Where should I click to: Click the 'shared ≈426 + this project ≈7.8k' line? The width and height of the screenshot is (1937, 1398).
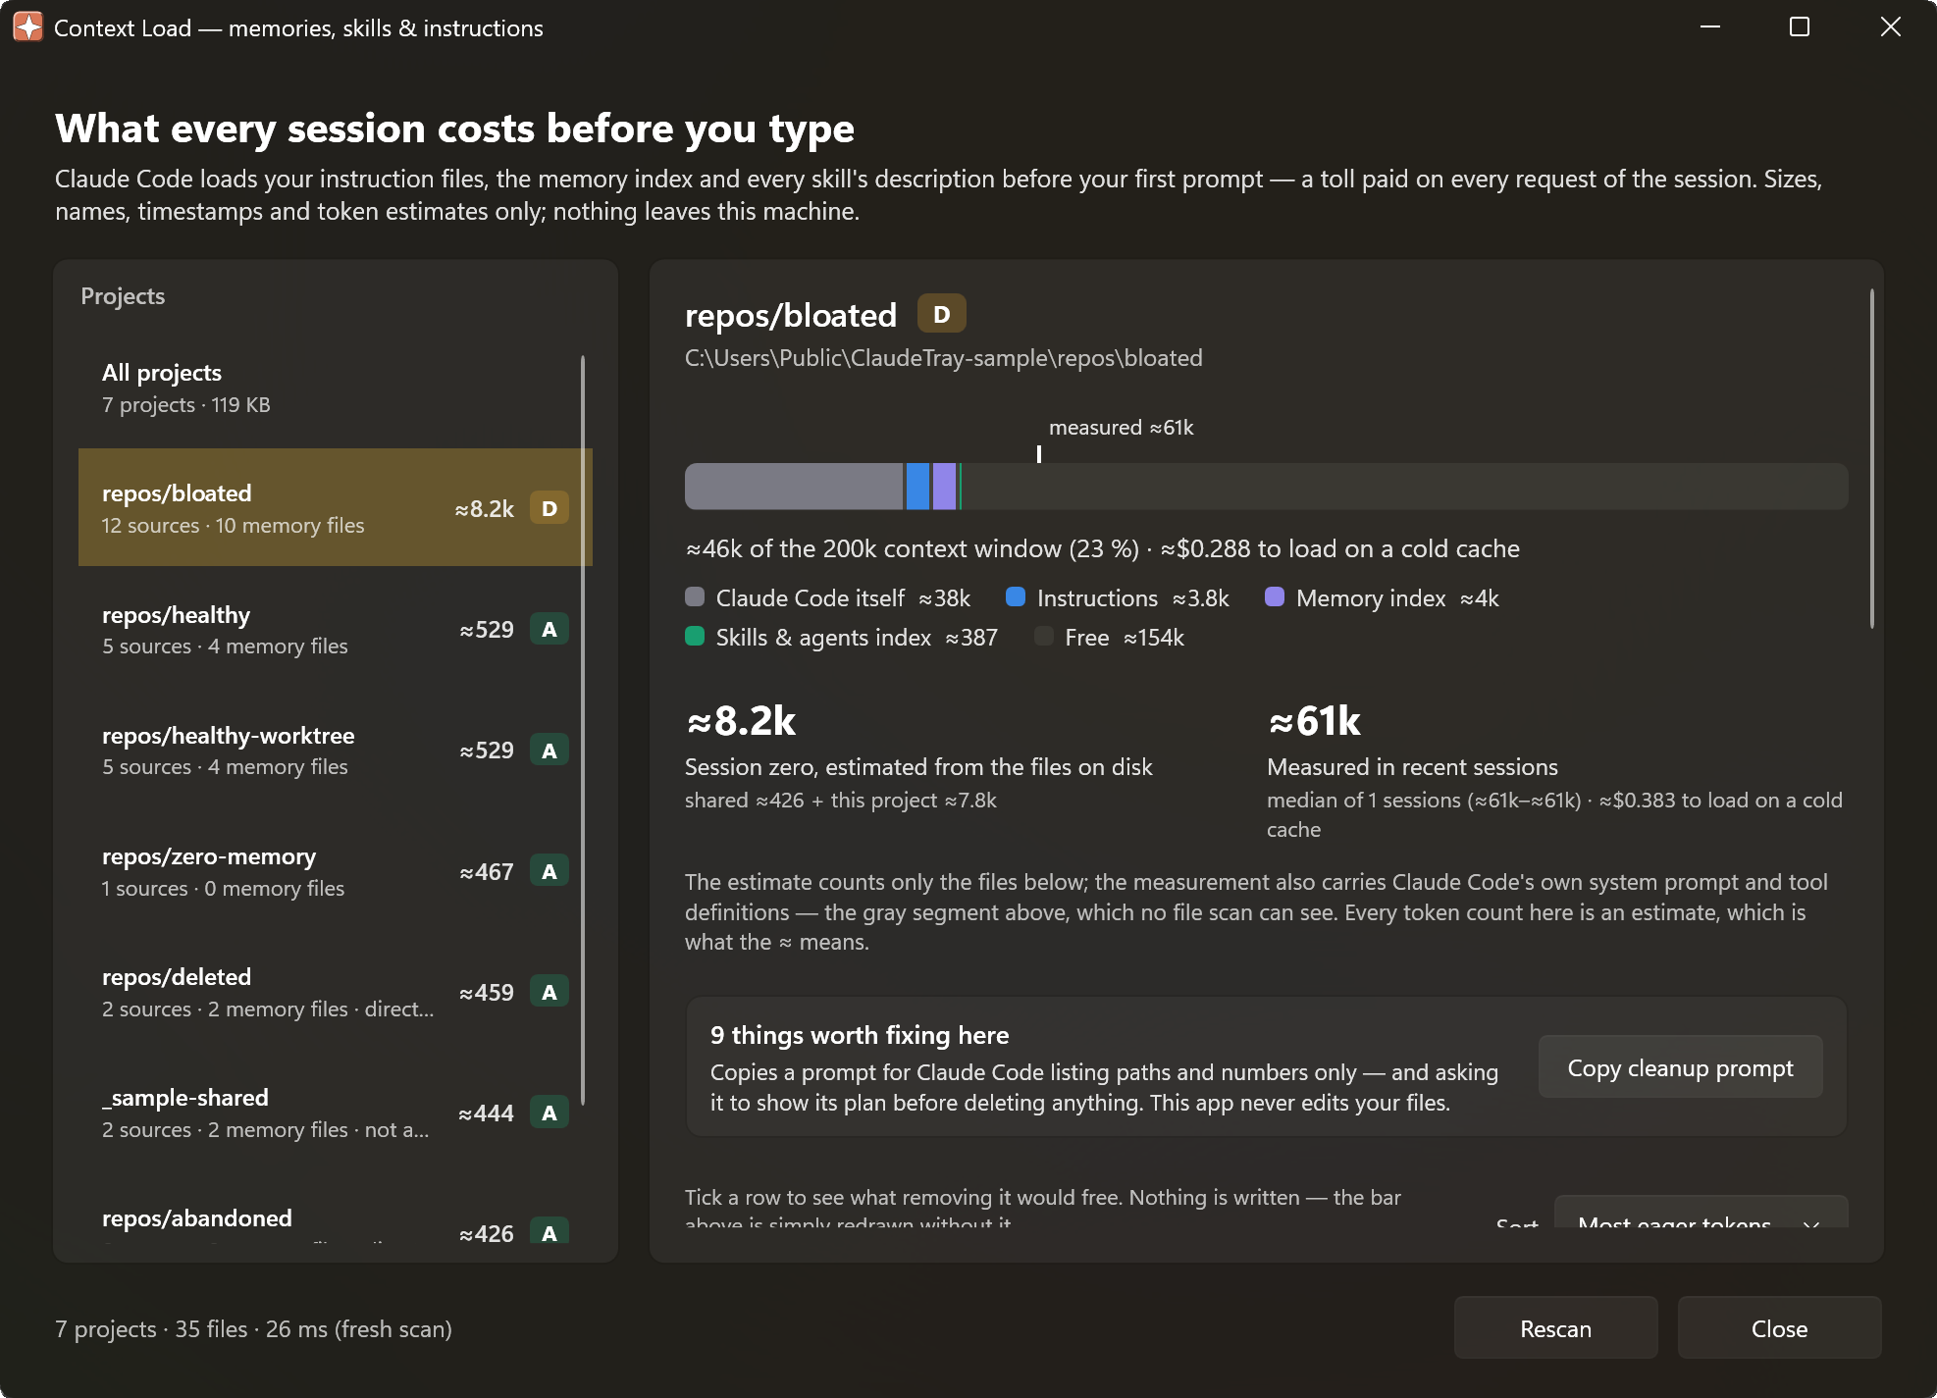(840, 800)
